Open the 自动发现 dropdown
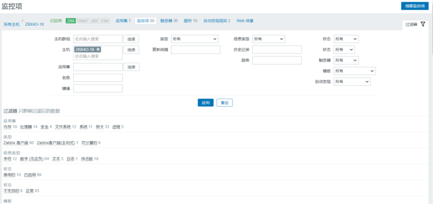 click(x=352, y=81)
